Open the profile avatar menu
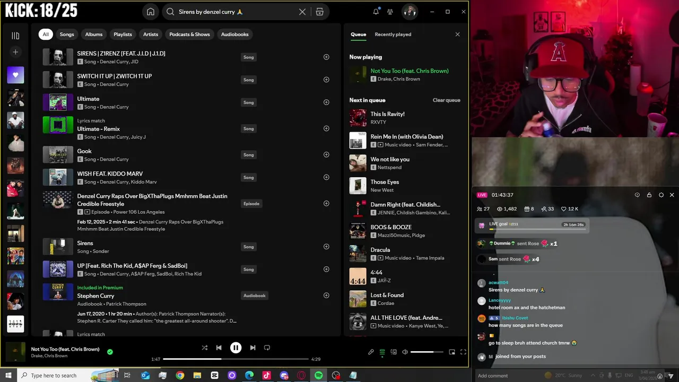 pos(409,12)
